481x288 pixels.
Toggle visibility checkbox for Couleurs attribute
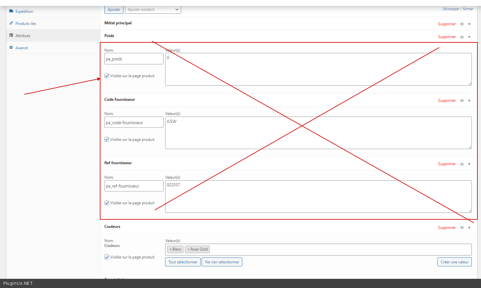point(107,257)
